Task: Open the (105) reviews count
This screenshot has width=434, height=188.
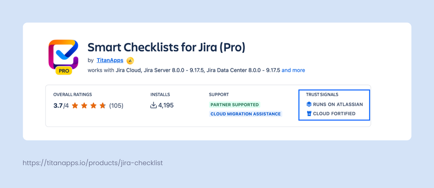Action: 116,105
